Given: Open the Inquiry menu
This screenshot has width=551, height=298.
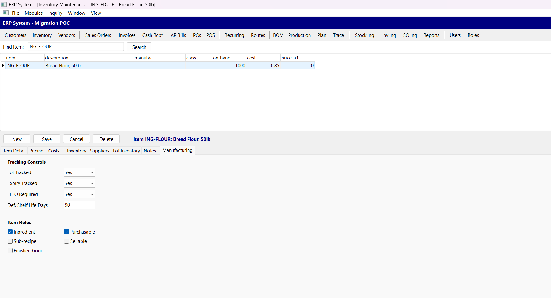Looking at the screenshot, I should click(55, 13).
